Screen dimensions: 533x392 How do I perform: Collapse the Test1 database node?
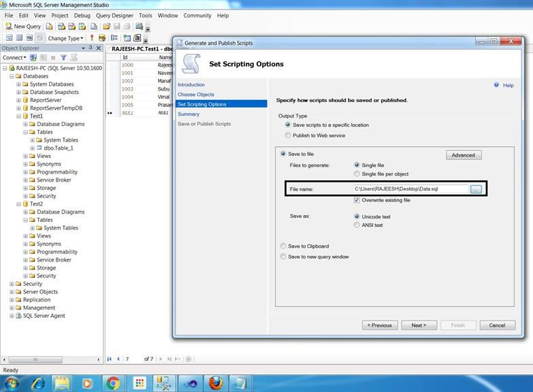tap(18, 116)
